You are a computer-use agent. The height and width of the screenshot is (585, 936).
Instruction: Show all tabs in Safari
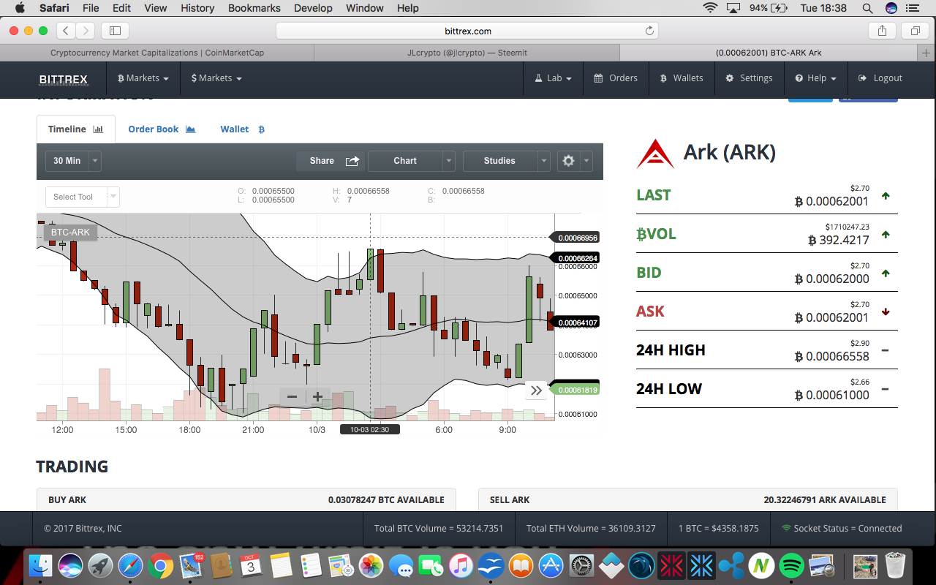click(x=915, y=31)
